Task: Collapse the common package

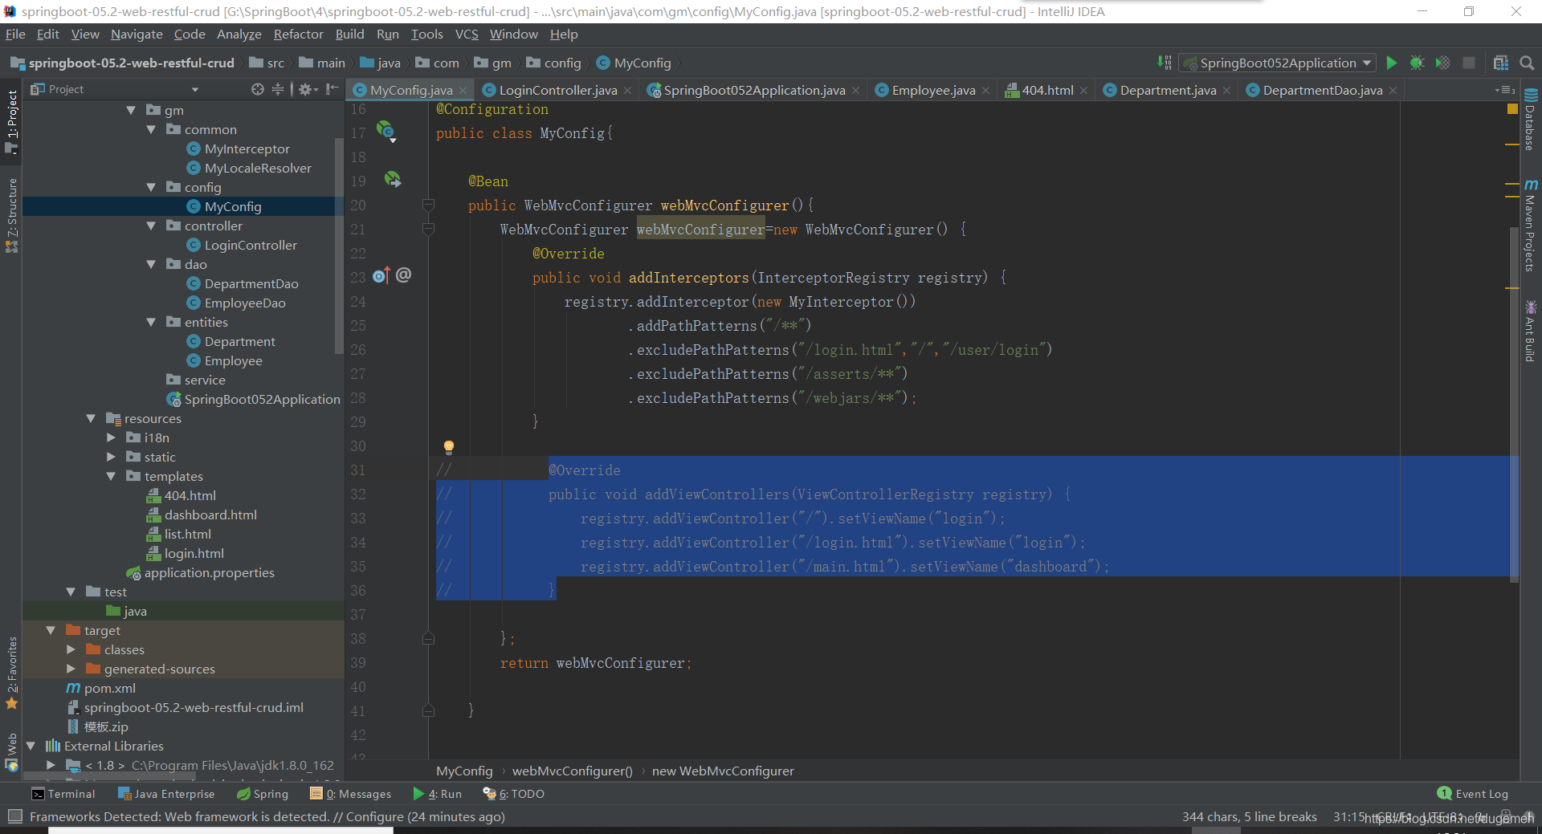Action: point(151,129)
